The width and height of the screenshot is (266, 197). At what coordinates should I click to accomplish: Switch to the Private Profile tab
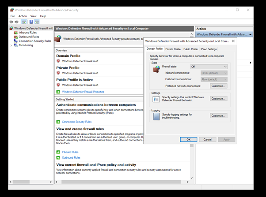click(173, 49)
